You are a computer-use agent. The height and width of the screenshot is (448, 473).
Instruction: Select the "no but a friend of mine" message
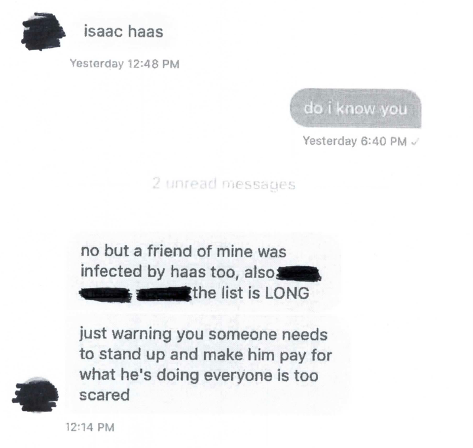coord(202,272)
